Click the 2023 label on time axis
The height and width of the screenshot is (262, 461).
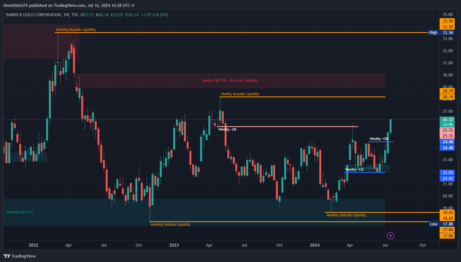[x=174, y=245]
